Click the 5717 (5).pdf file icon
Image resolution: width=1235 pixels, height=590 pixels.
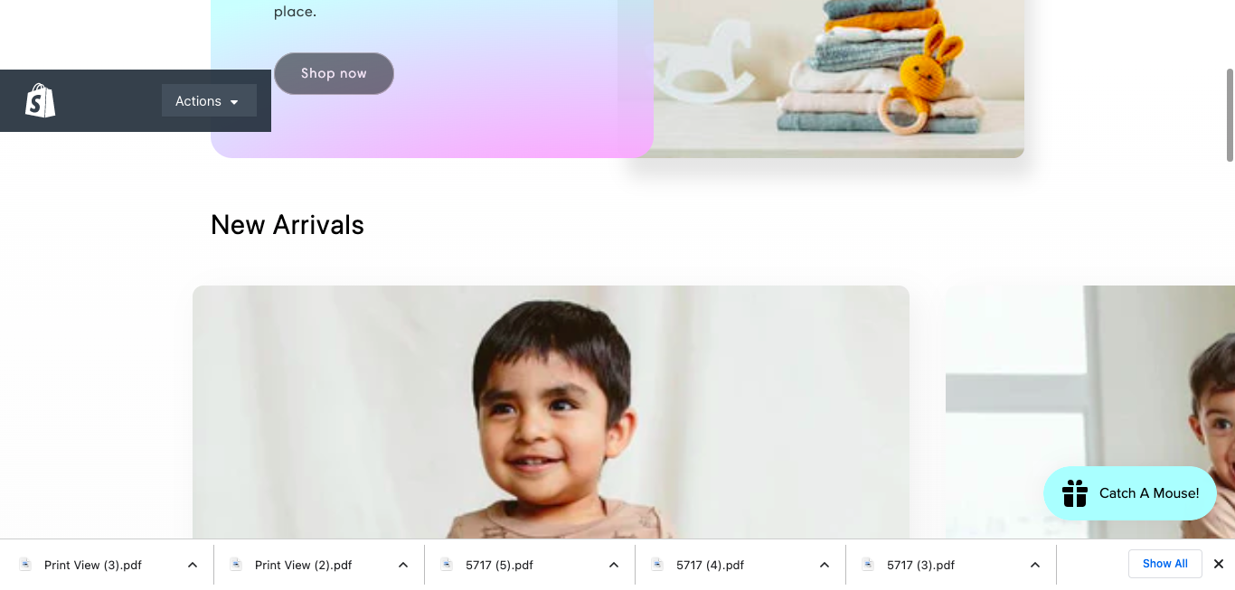[x=447, y=565]
